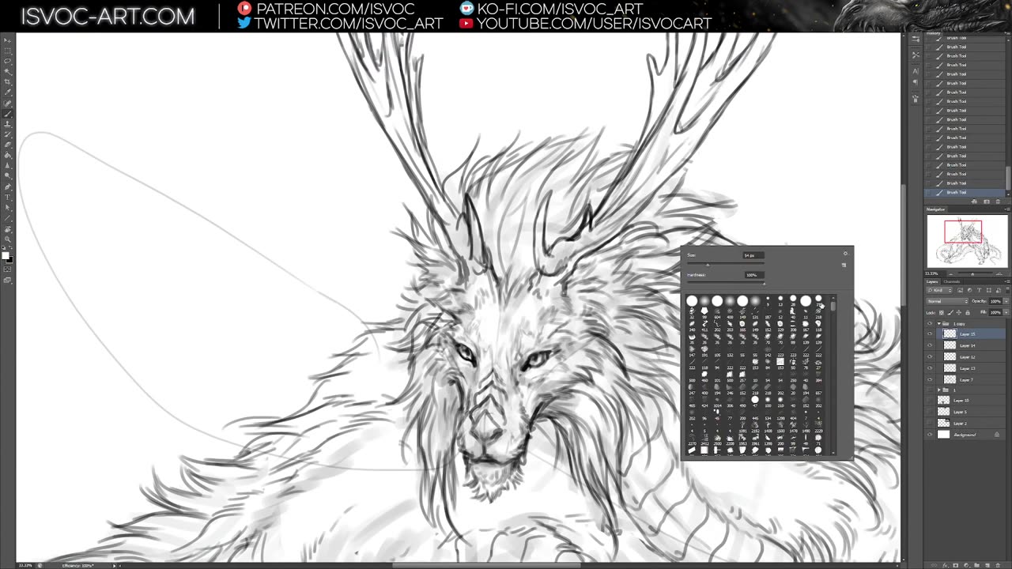Image resolution: width=1012 pixels, height=569 pixels.
Task: Hide Layer 14 visibility eye
Action: click(930, 345)
